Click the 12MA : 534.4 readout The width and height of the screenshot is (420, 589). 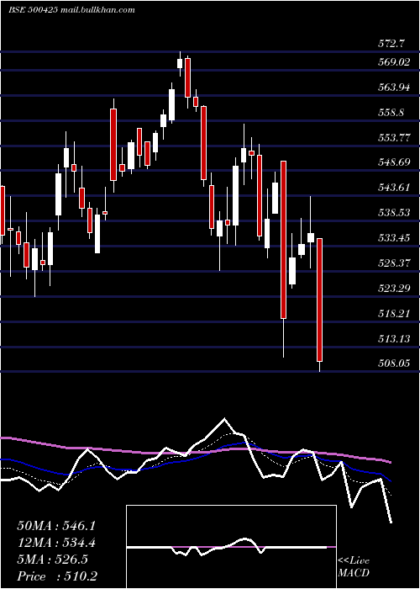click(56, 543)
